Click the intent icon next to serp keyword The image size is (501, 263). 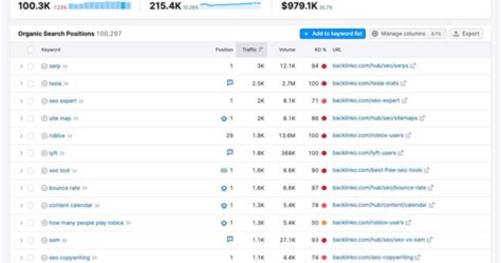44,66
